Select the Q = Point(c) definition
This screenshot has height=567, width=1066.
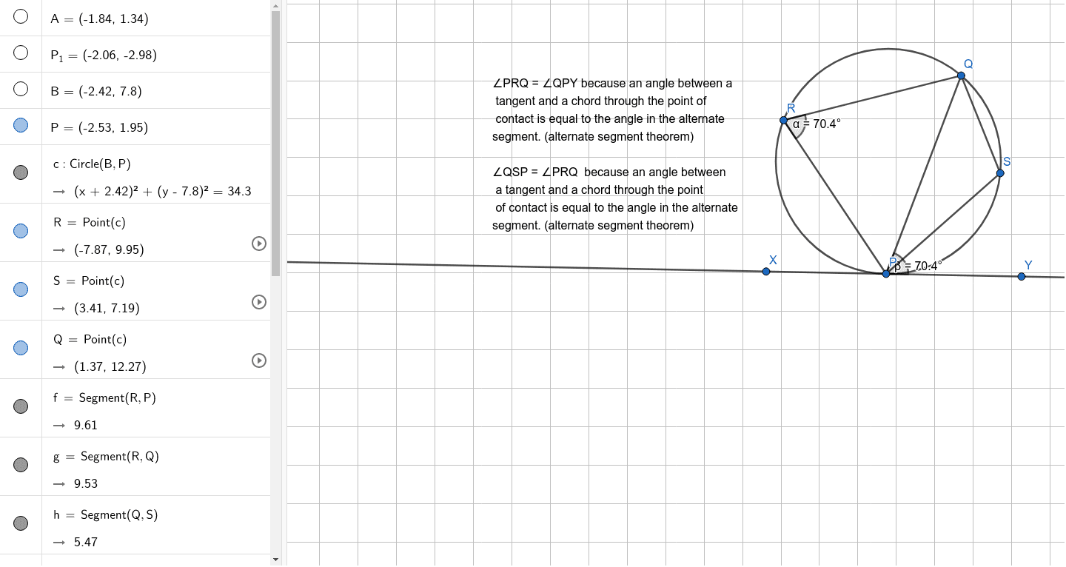click(x=90, y=339)
